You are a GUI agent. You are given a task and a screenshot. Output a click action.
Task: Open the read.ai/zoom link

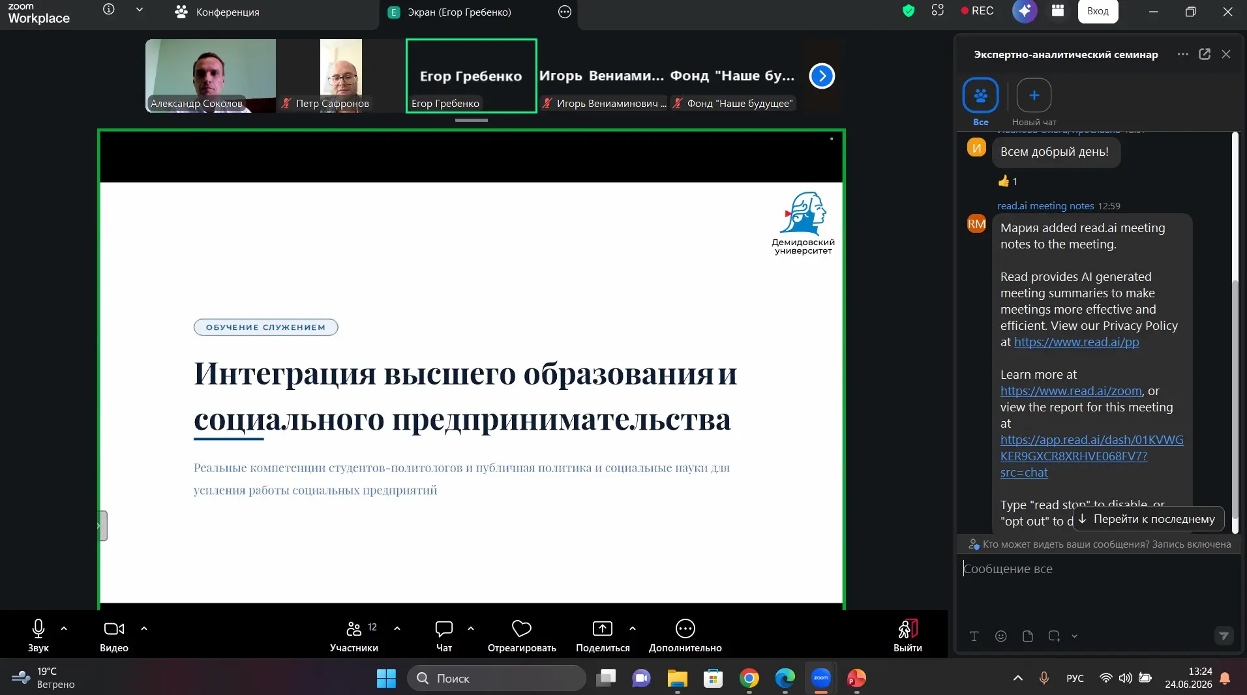[x=1071, y=391]
